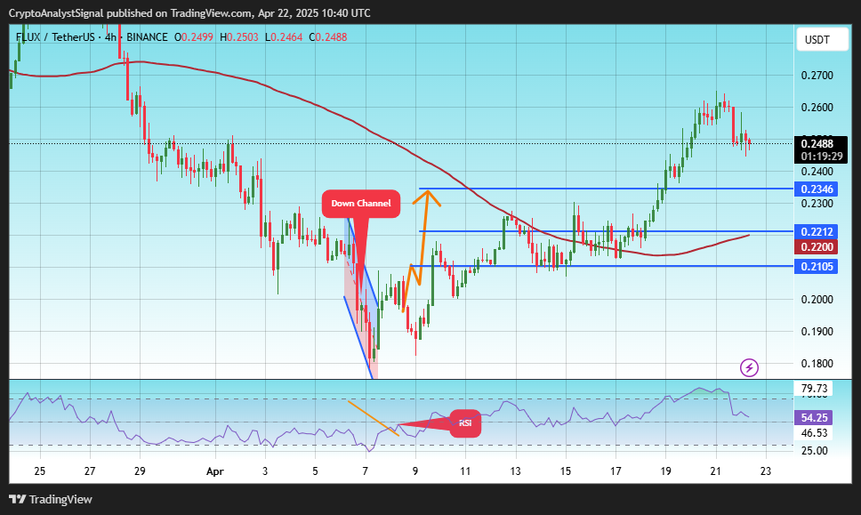Click the close value C0.2488
The width and height of the screenshot is (861, 515).
pyautogui.click(x=328, y=37)
